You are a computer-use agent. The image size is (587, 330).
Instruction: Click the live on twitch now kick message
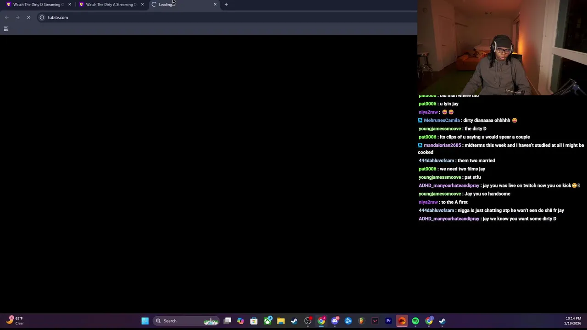pos(531,186)
